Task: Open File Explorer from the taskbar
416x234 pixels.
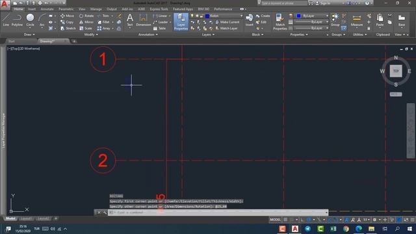Action: click(x=371, y=229)
